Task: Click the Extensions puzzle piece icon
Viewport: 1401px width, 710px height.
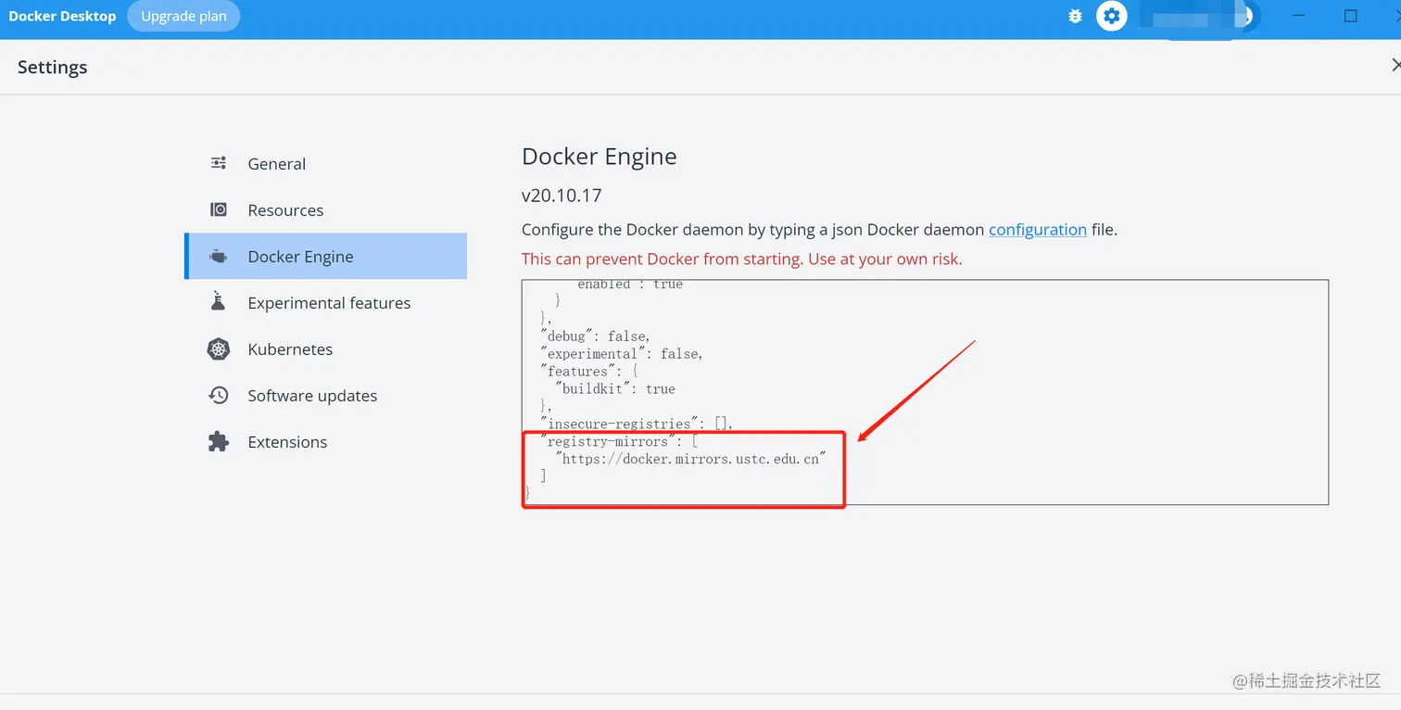Action: [x=219, y=442]
